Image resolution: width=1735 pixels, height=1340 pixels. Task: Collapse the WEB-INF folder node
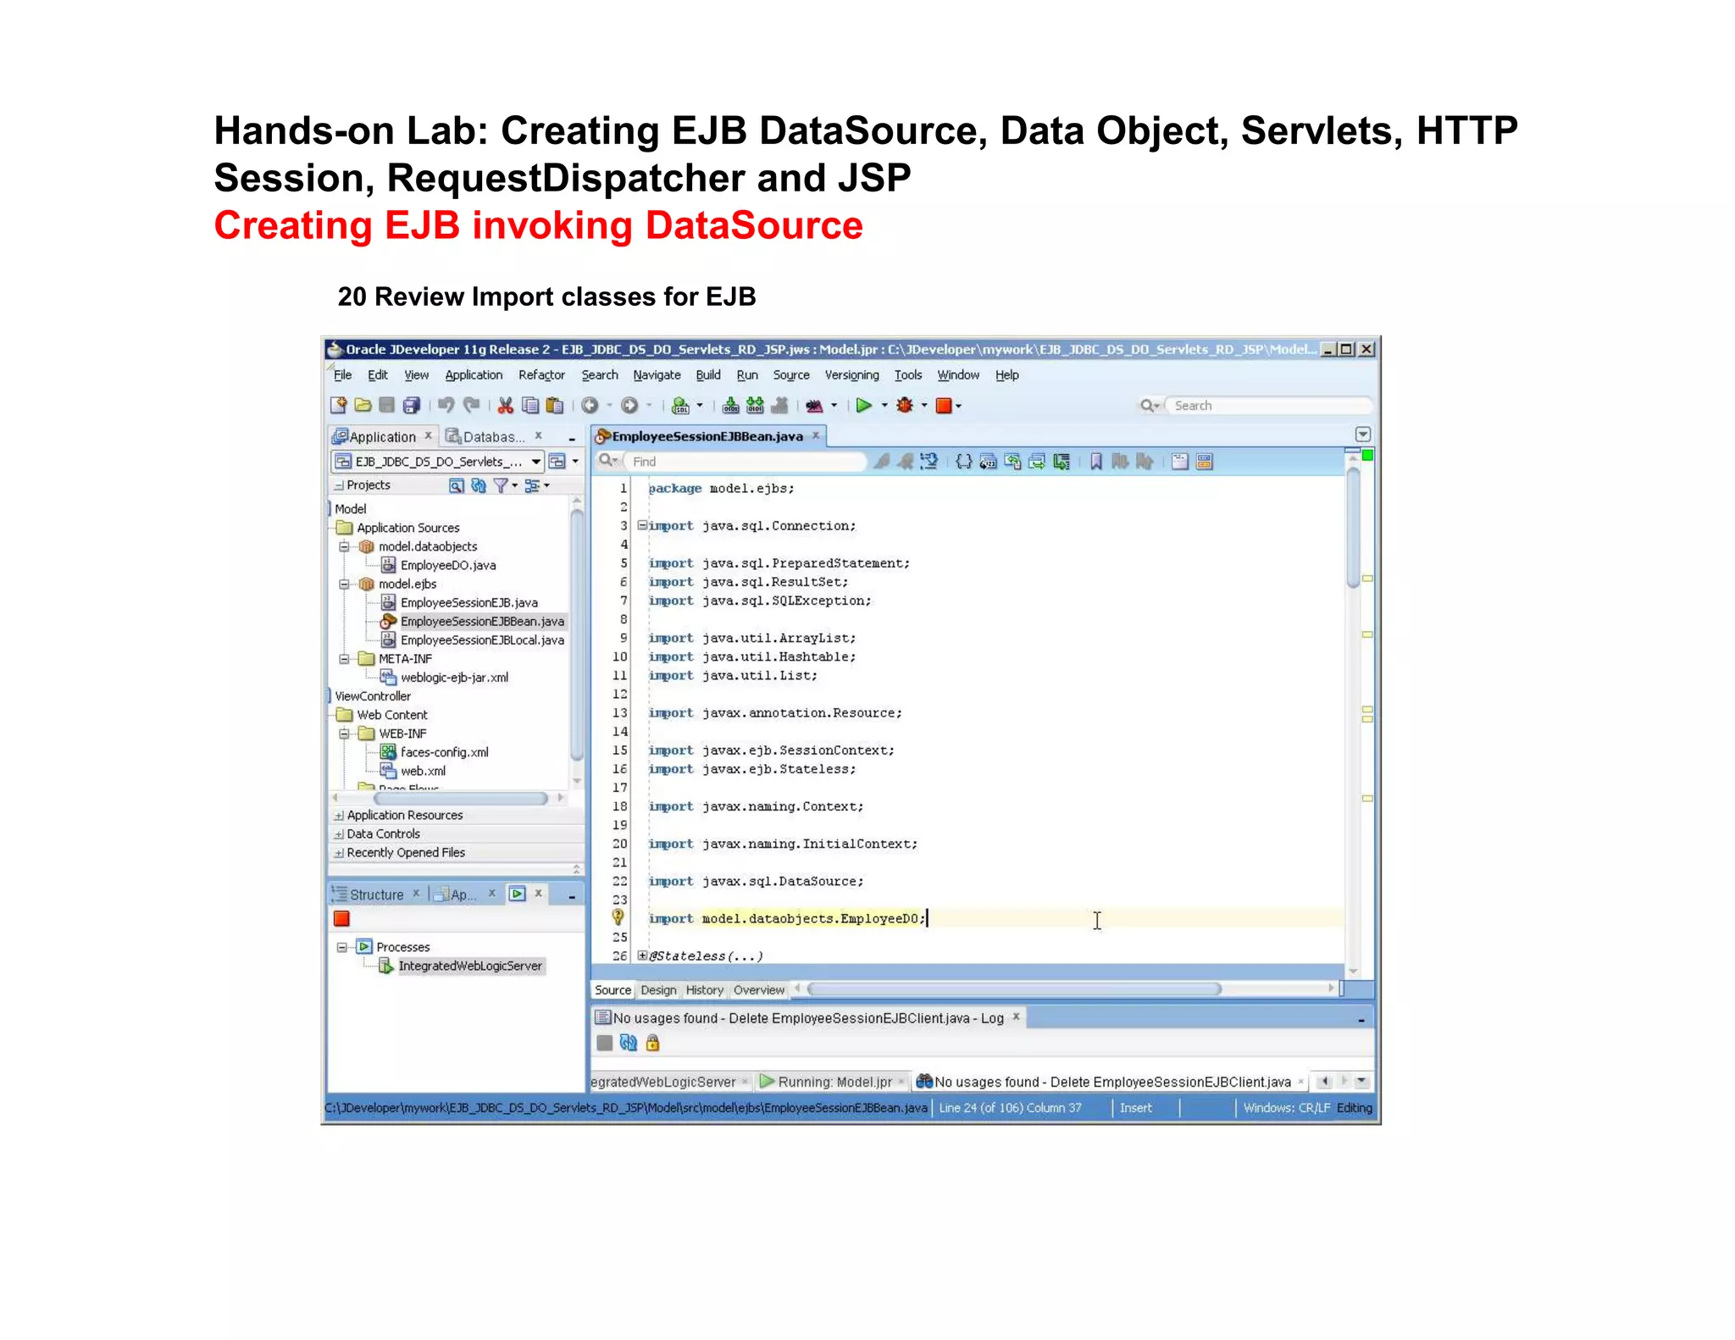tap(345, 734)
